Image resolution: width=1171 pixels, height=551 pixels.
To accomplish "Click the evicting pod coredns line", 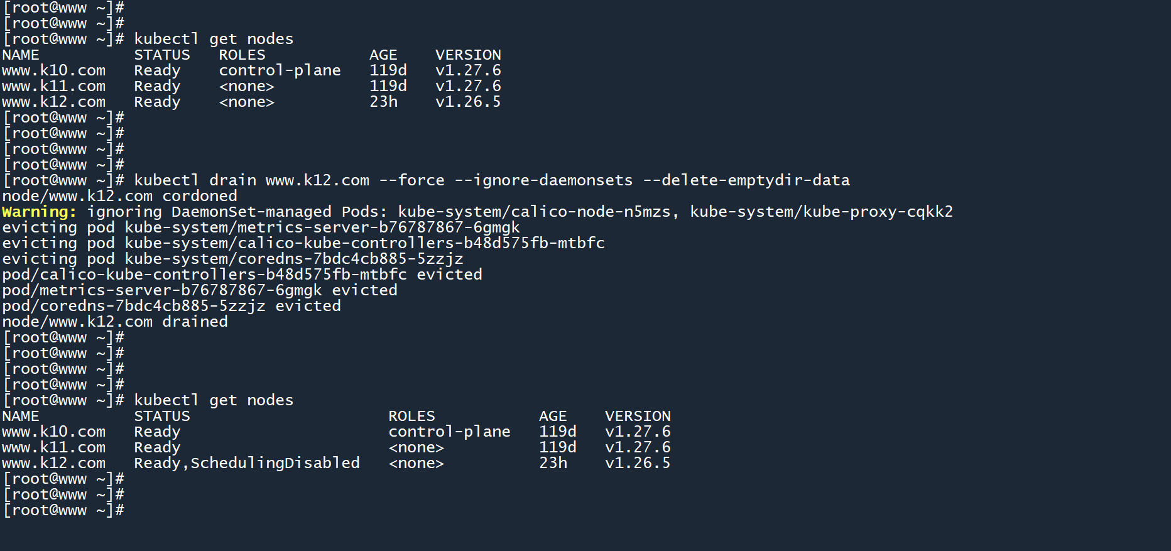I will (232, 259).
